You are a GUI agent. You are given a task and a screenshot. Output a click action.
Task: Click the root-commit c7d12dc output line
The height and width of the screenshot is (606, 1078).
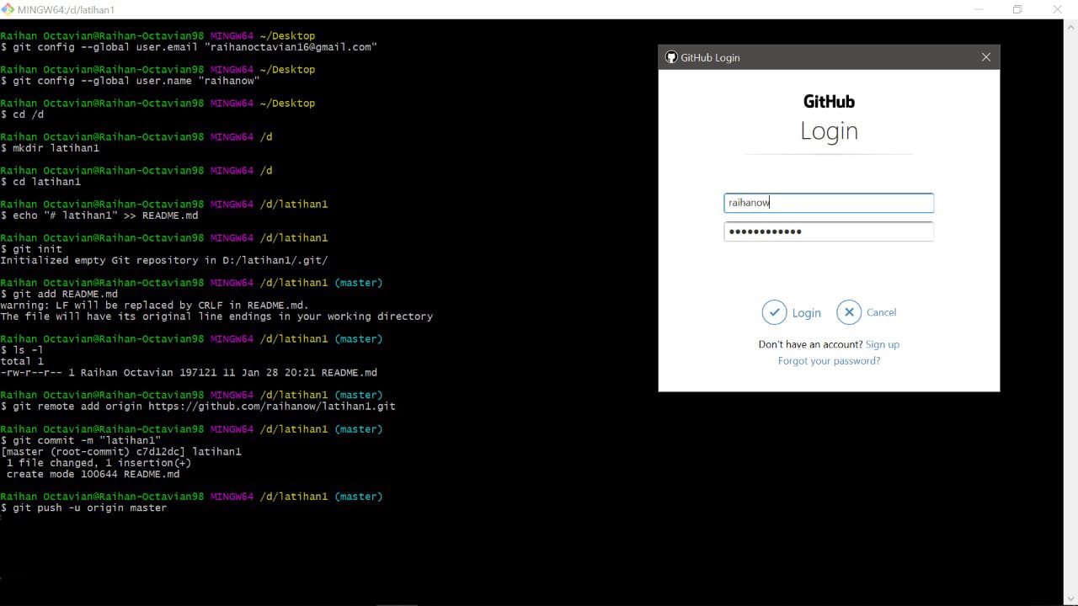[x=120, y=451]
